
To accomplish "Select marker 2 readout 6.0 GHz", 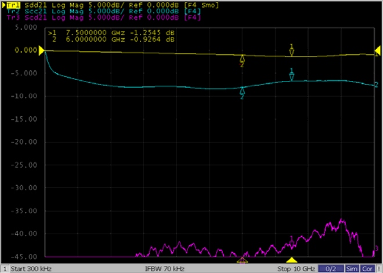I will coord(112,39).
